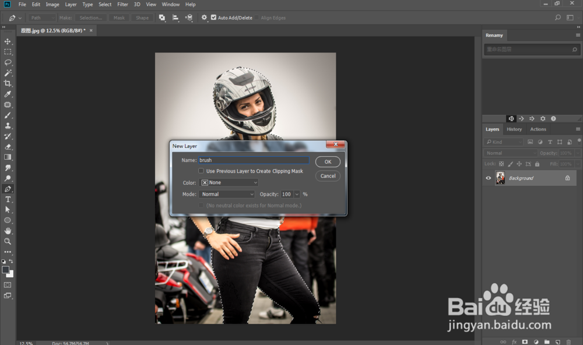Enable Use Previous Layer to Create Clipping Mask
Image resolution: width=583 pixels, height=345 pixels.
tap(201, 171)
